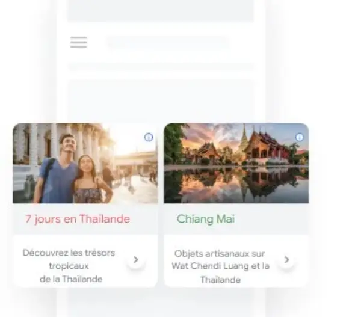Click the water reflection under the temple
This screenshot has height=317, width=361.
(236, 184)
